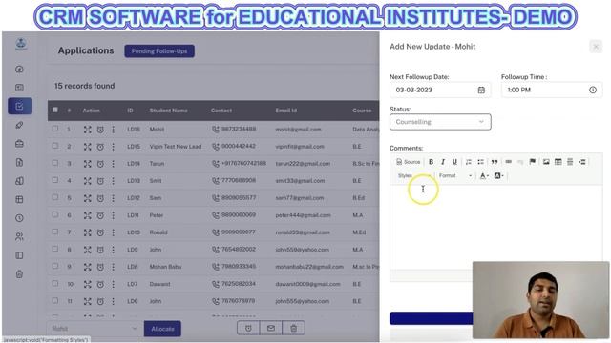
Task: Click the bulk email envelope icon at the bottom
Action: pyautogui.click(x=271, y=328)
